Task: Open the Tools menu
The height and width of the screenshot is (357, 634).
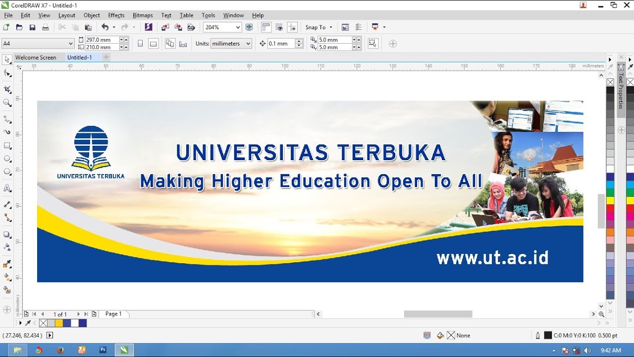Action: pyautogui.click(x=209, y=15)
